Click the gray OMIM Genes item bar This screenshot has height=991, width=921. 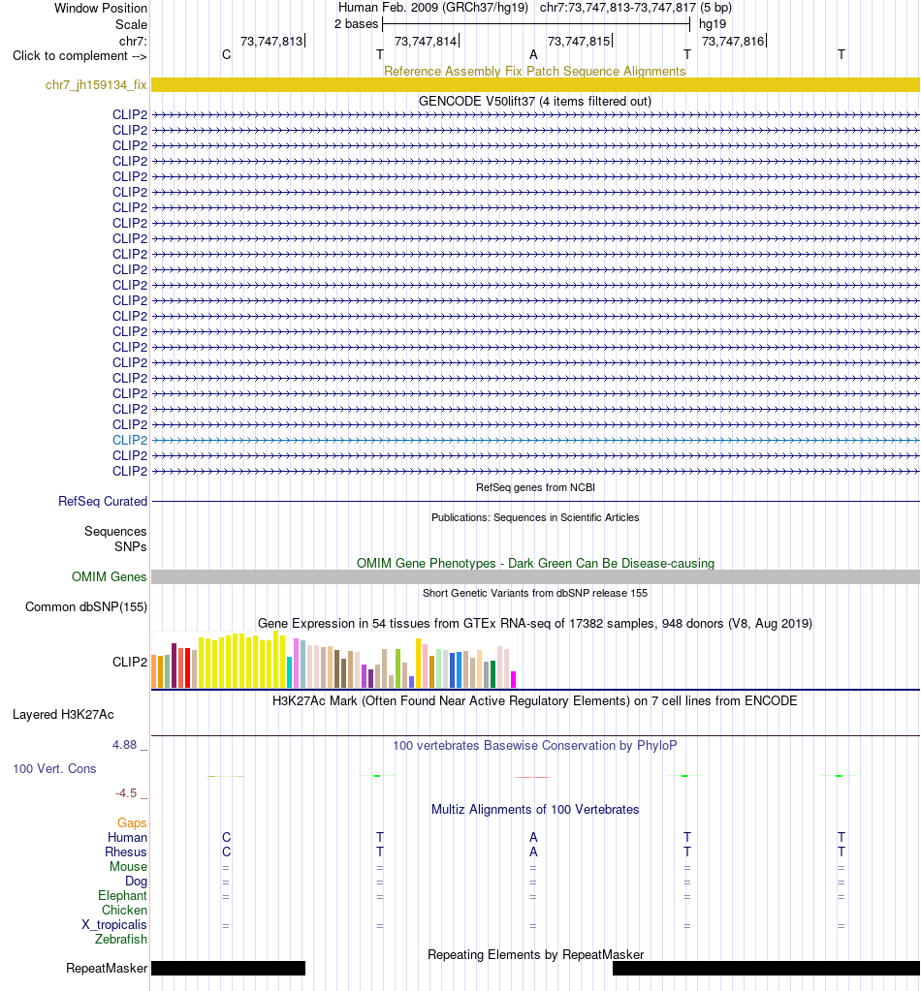pos(535,576)
